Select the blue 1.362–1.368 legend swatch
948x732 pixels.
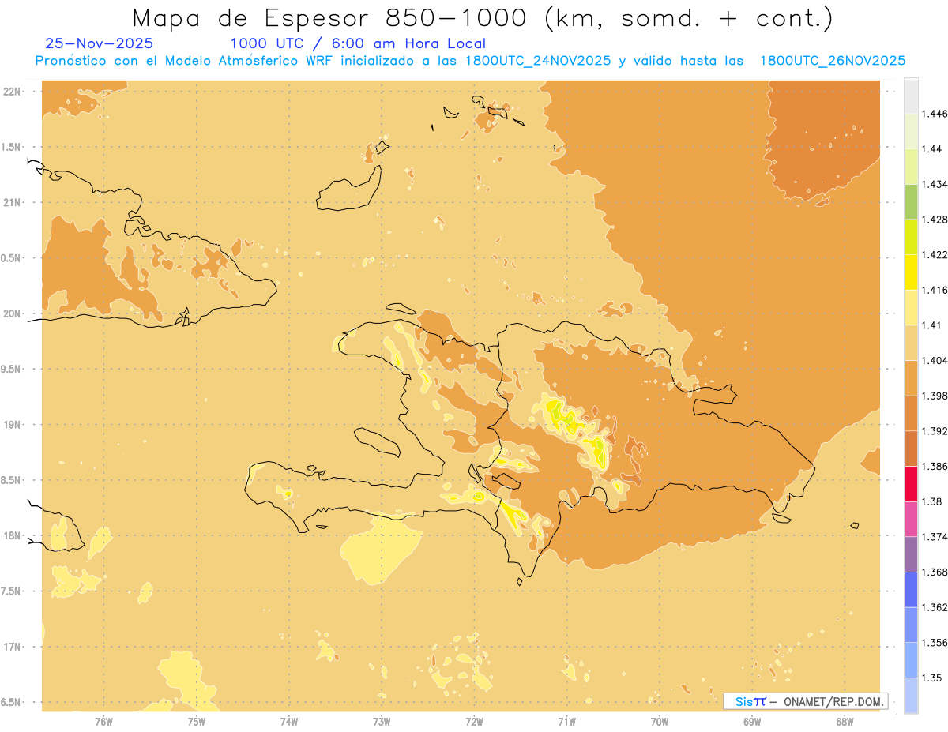[911, 590]
